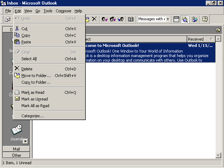Open the Help menu
224x168 pixels.
coord(78,11)
